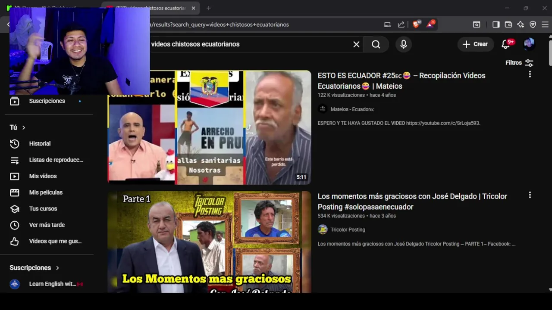Click the Mis películas clapperboard icon

point(15,193)
